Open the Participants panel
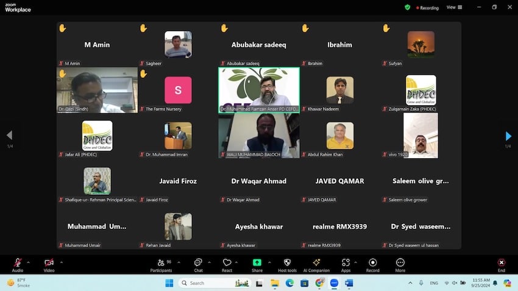 point(161,262)
